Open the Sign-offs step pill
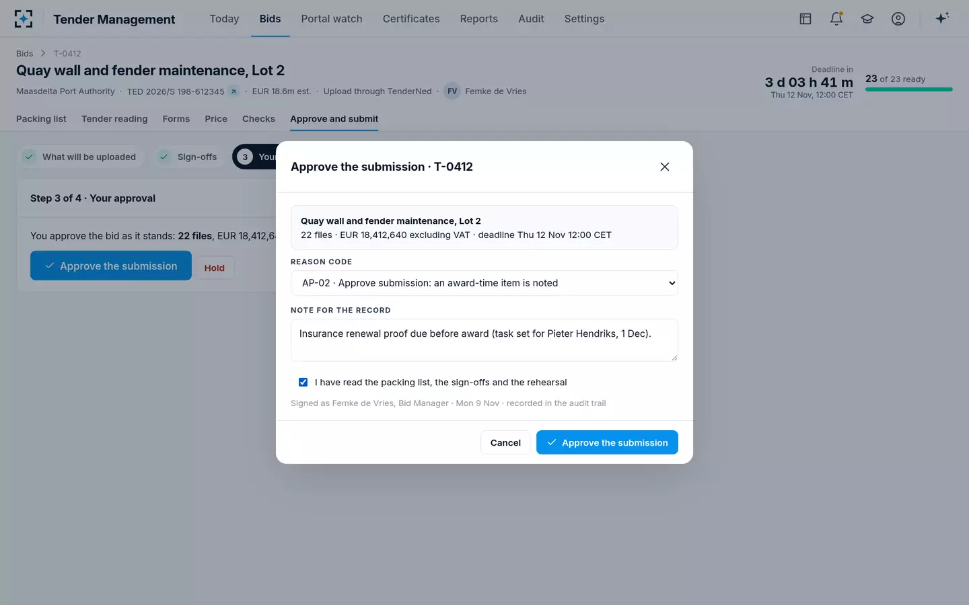Viewport: 969px width, 605px height. [x=189, y=157]
